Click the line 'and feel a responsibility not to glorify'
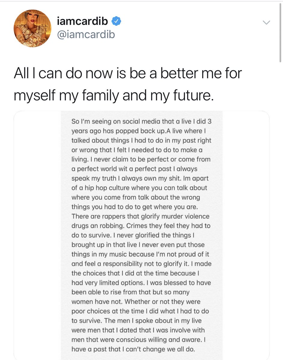This screenshot has height=360, width=283. point(141,264)
